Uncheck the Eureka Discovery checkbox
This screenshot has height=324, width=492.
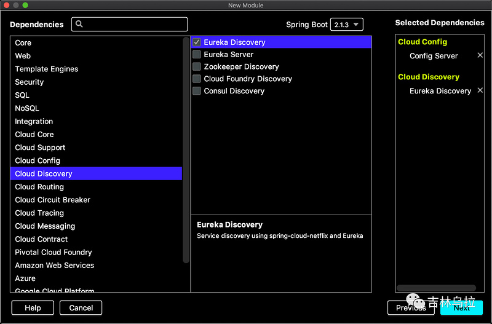[x=197, y=42]
